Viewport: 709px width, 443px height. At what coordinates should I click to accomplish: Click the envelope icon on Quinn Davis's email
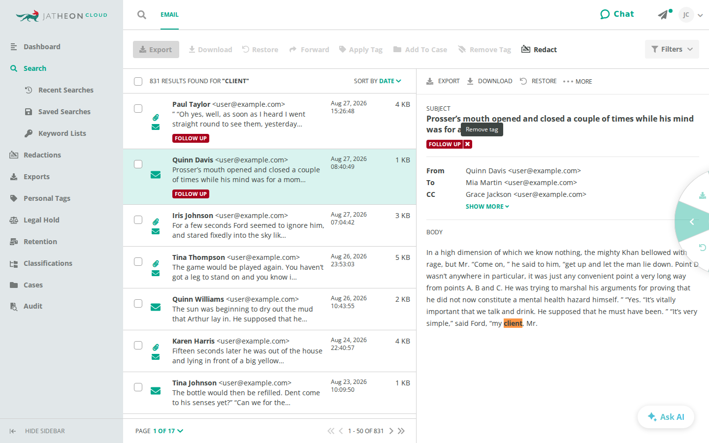coord(156,175)
